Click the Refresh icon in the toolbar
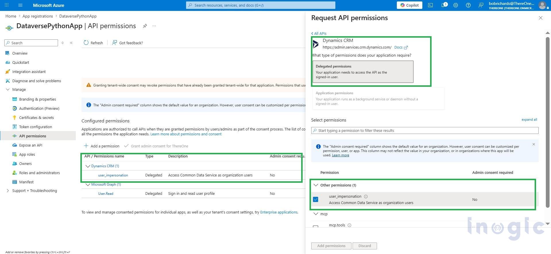 click(x=86, y=43)
